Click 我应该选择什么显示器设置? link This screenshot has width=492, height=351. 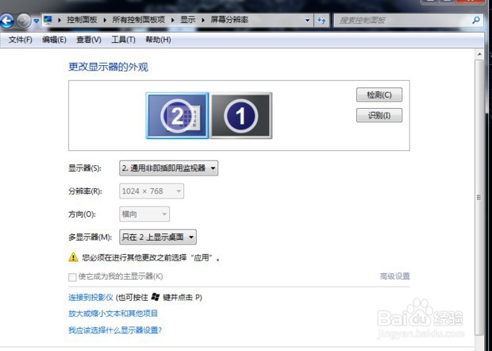click(x=115, y=330)
